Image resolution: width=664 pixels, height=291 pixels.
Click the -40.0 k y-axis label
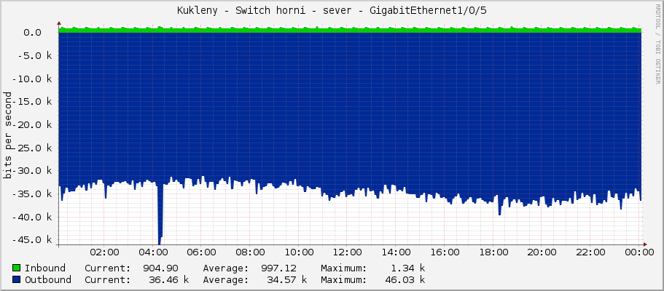click(32, 217)
